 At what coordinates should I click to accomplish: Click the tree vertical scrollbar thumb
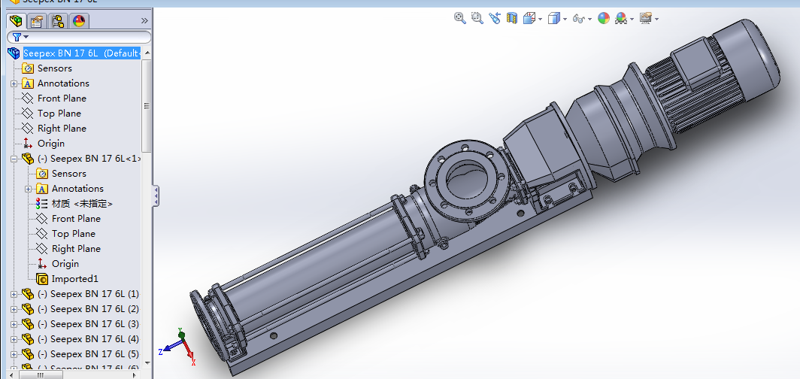click(147, 105)
